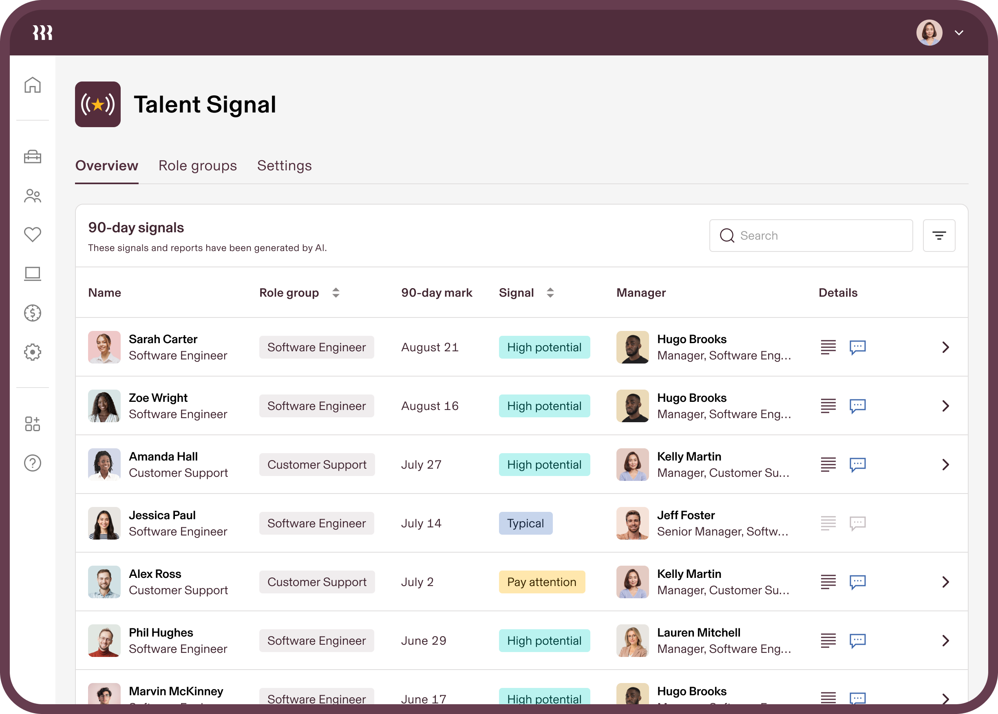Sort the table by Role group column
Image resolution: width=998 pixels, height=714 pixels.
tap(336, 292)
